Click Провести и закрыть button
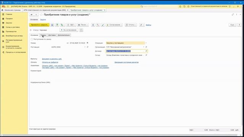244x137 pixels. click(39, 25)
